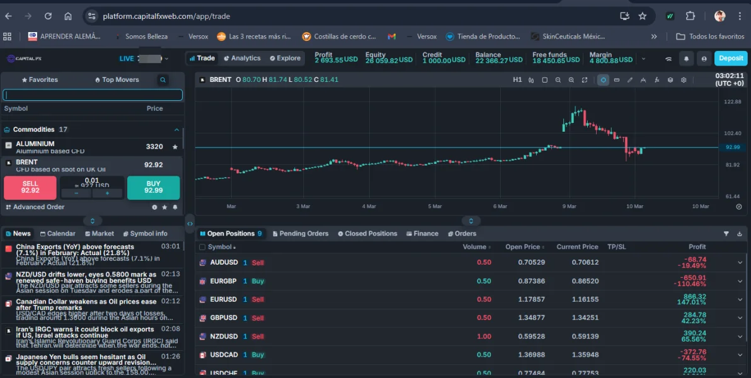Image resolution: width=751 pixels, height=378 pixels.
Task: Switch to Pending Orders tab
Action: (x=300, y=234)
